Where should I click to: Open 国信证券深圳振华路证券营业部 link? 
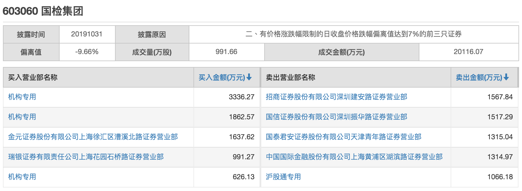coord(336,117)
